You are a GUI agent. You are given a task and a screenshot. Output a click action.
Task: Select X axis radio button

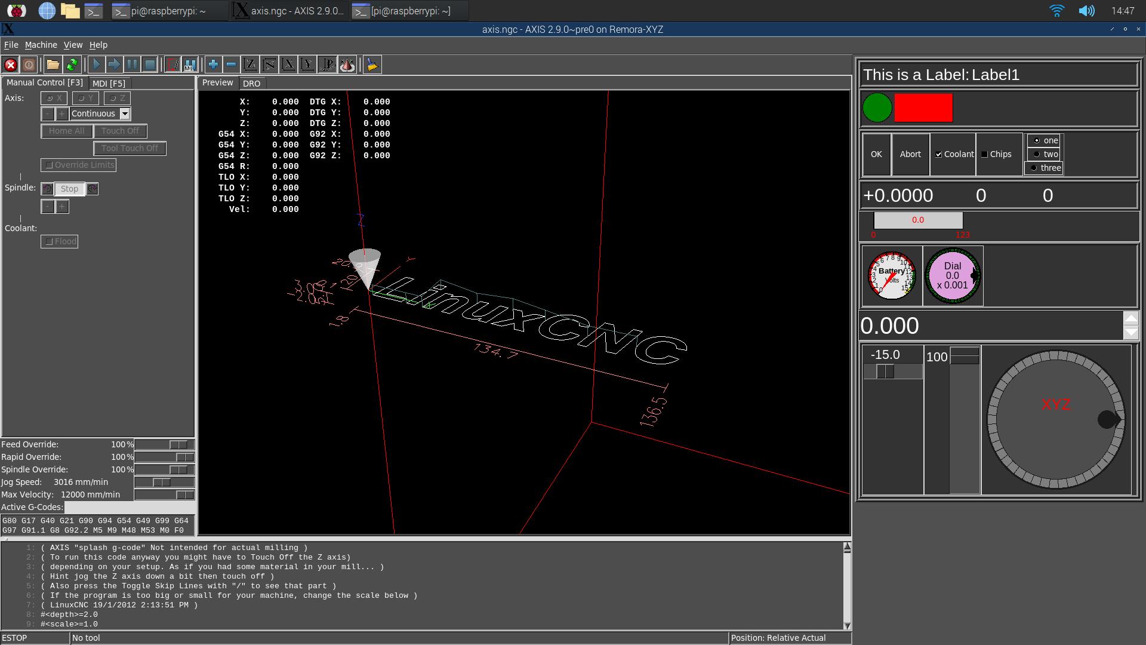coord(54,98)
